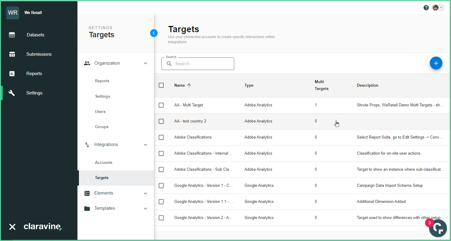
Task: Open the Datasets grid icon
Action: click(12, 35)
